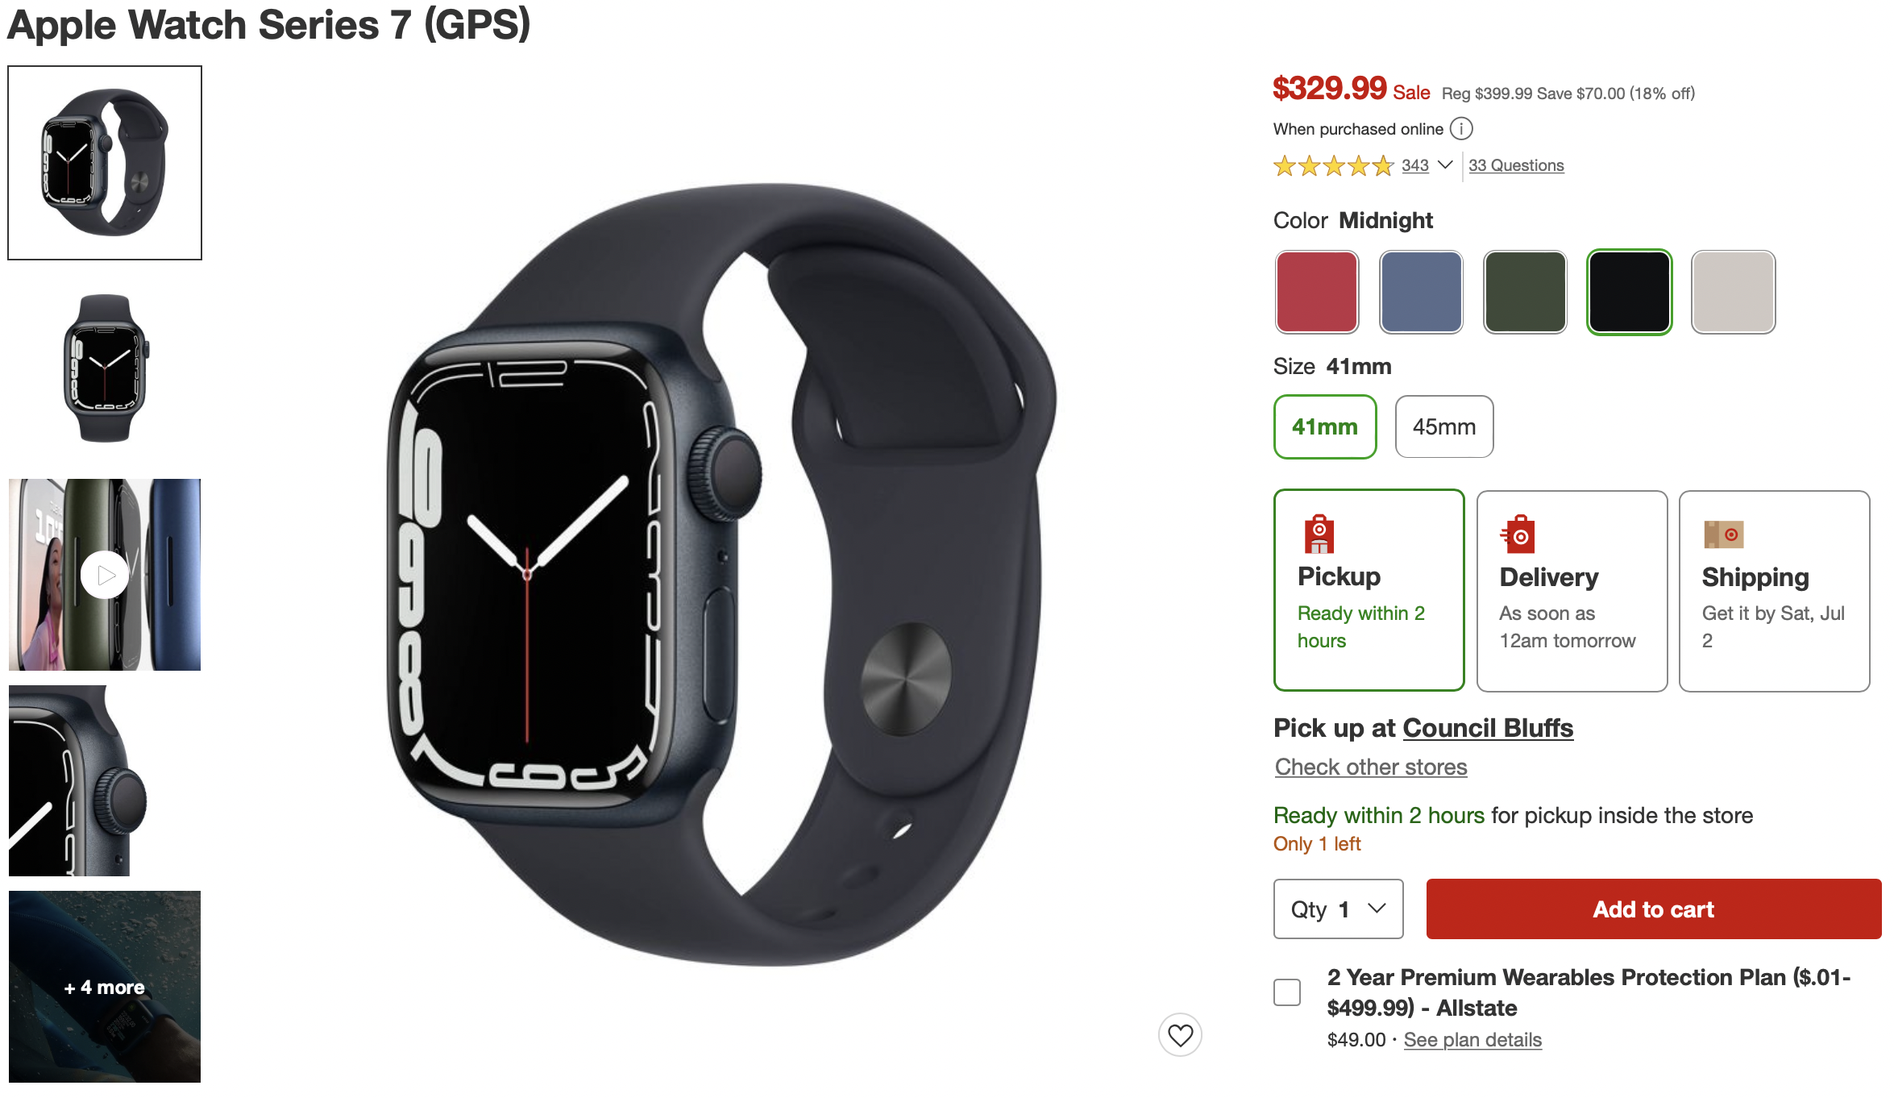
Task: Select the 45mm size option
Action: (x=1444, y=426)
